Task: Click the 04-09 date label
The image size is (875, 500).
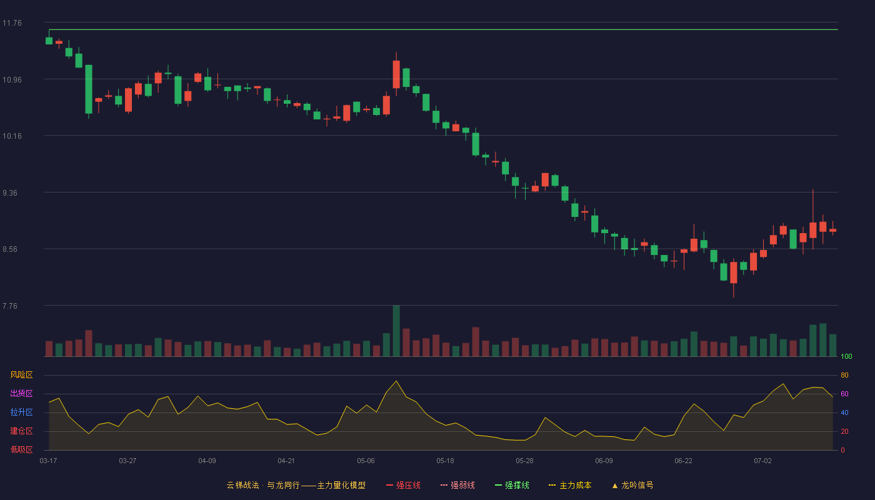Action: (207, 461)
